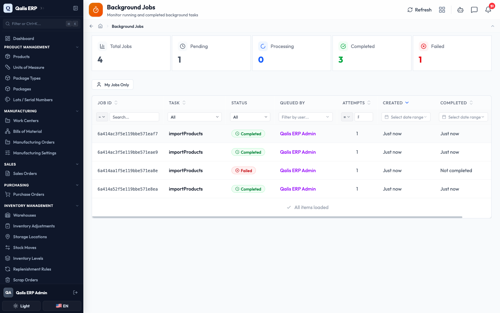
Task: Click the Failed status badge
Action: click(244, 171)
